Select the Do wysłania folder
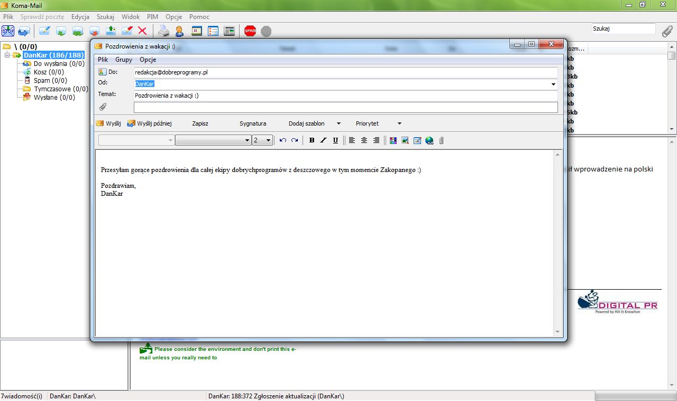 [59, 64]
